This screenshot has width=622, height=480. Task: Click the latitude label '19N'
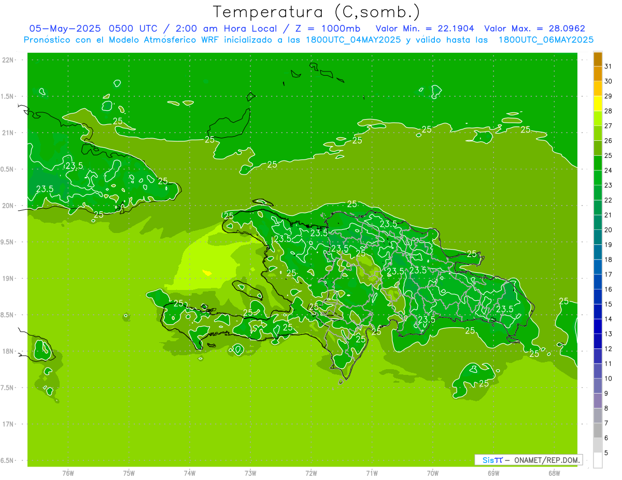click(8, 279)
